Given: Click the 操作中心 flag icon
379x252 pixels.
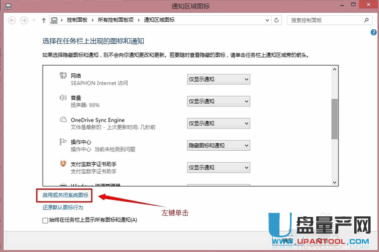Looking at the screenshot, I should point(63,142).
